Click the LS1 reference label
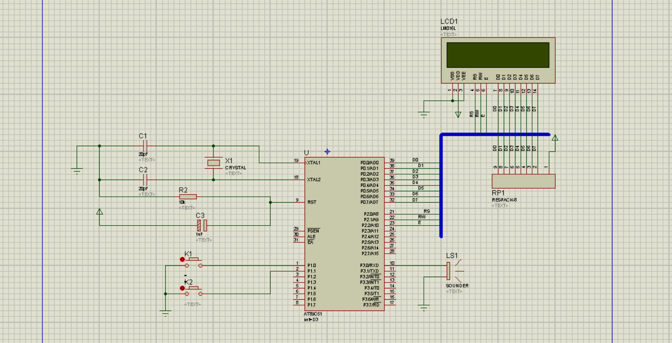Screen dimensions: 672x343 452,255
